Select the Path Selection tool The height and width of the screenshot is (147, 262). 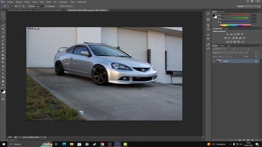(3, 73)
